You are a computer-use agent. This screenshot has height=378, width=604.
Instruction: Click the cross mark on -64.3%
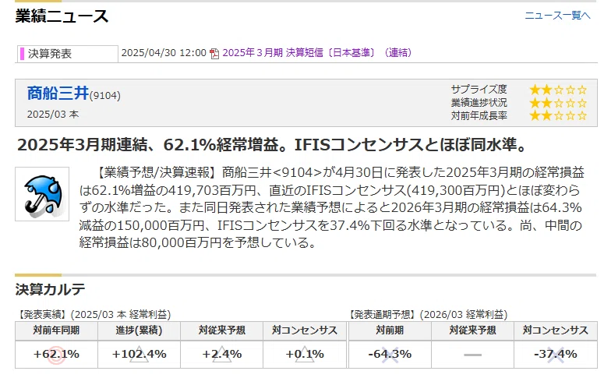coord(390,355)
